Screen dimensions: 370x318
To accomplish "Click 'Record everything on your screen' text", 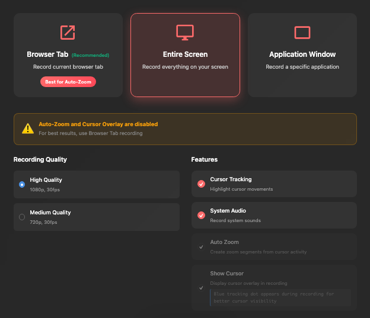I will click(185, 67).
